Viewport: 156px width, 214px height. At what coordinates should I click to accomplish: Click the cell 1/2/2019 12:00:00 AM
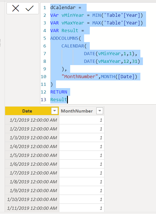click(32, 129)
